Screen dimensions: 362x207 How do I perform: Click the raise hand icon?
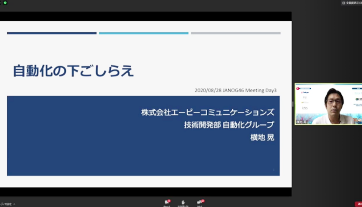pyautogui.click(x=183, y=202)
